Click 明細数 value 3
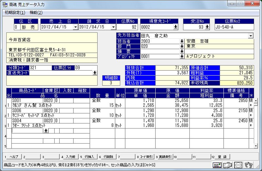 pos(111,83)
